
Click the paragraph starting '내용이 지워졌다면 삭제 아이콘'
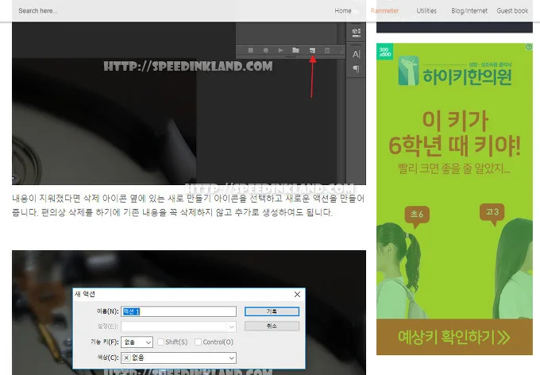188,205
